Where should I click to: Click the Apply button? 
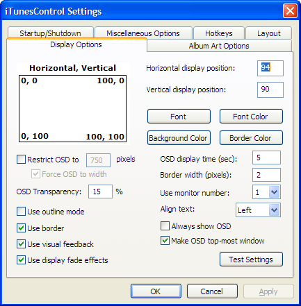268,291
